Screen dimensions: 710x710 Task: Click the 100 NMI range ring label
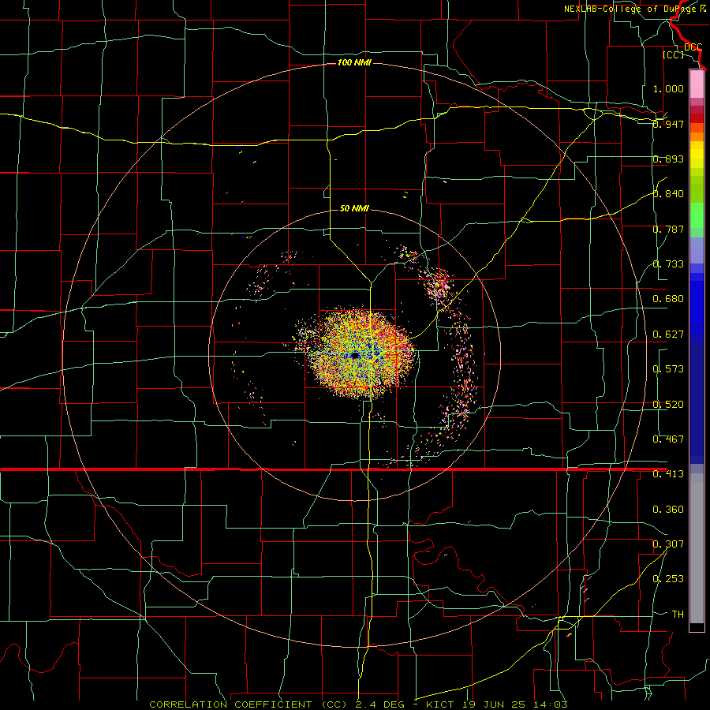(354, 62)
